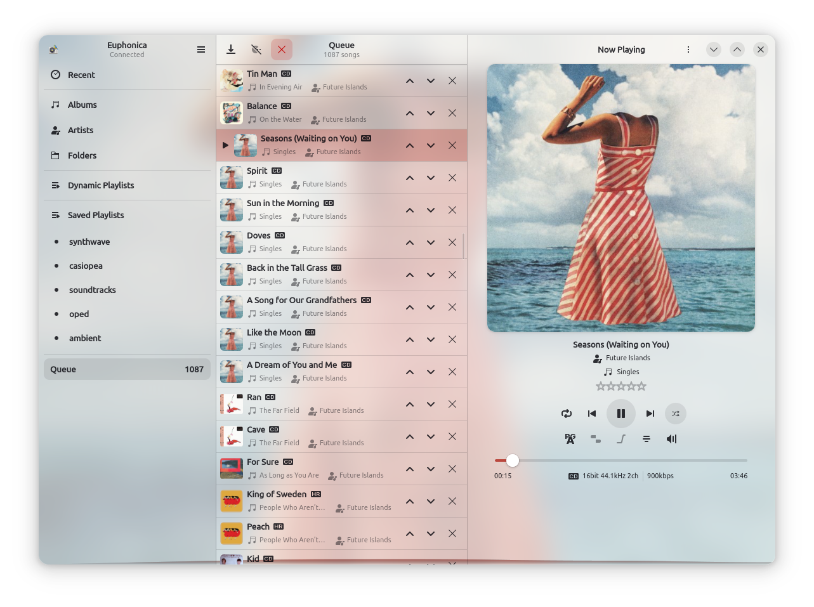814x607 pixels.
Task: Open the Artists view
Action: [x=127, y=130]
